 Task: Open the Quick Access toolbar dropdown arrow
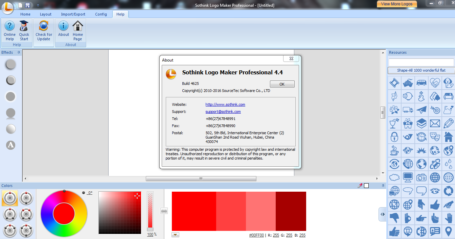38,5
